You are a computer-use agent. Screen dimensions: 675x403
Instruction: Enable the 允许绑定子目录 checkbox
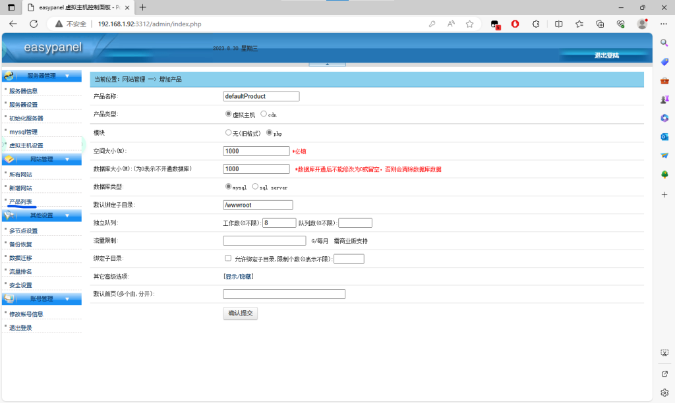pos(228,258)
